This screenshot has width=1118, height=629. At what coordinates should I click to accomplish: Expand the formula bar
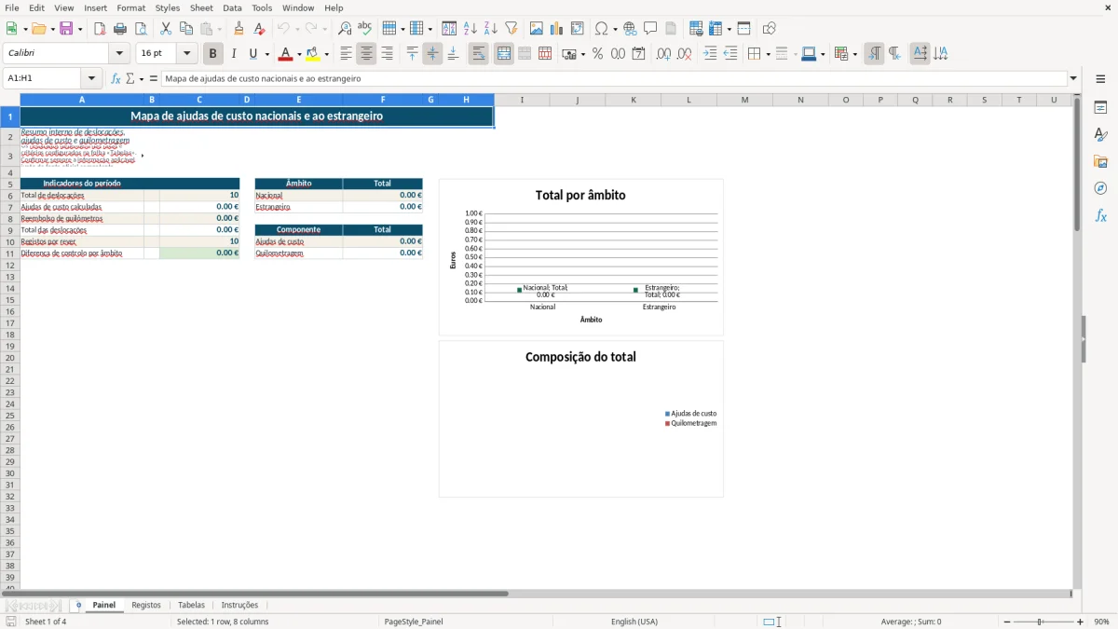[1074, 78]
